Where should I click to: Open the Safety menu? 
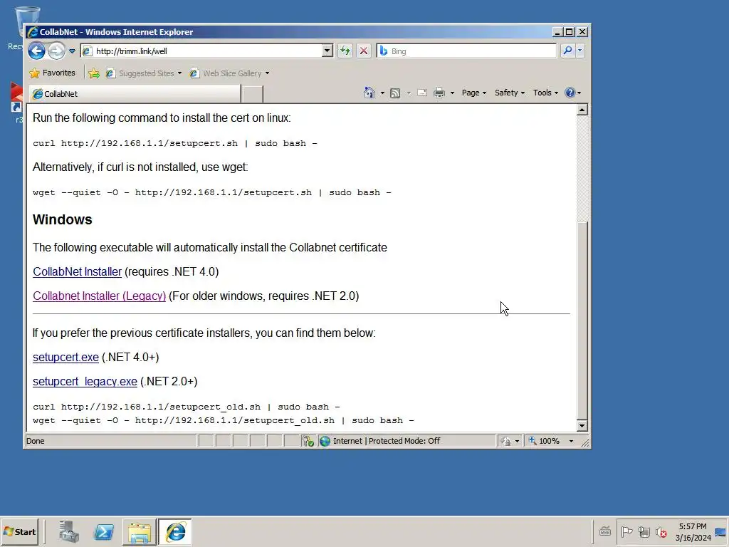click(510, 93)
